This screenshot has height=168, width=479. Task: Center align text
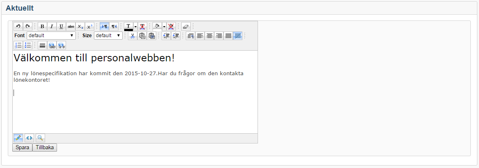tap(209, 36)
